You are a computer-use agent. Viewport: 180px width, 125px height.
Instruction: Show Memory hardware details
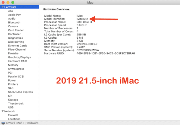click(x=13, y=65)
